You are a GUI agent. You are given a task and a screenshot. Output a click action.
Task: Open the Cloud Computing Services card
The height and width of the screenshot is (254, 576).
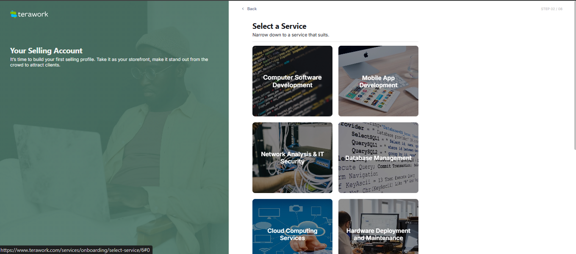pyautogui.click(x=292, y=226)
